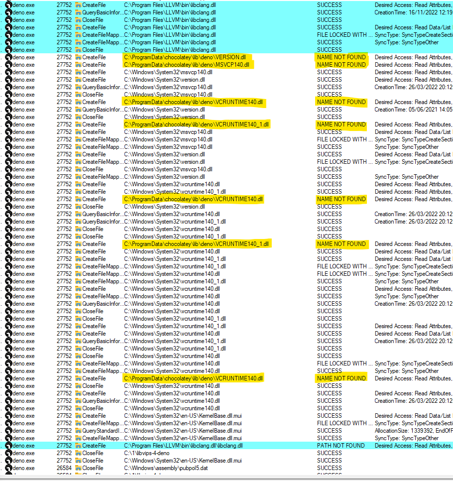Click SyncTypeOther detail in the System32\msvcp140.dll row

(x=406, y=147)
